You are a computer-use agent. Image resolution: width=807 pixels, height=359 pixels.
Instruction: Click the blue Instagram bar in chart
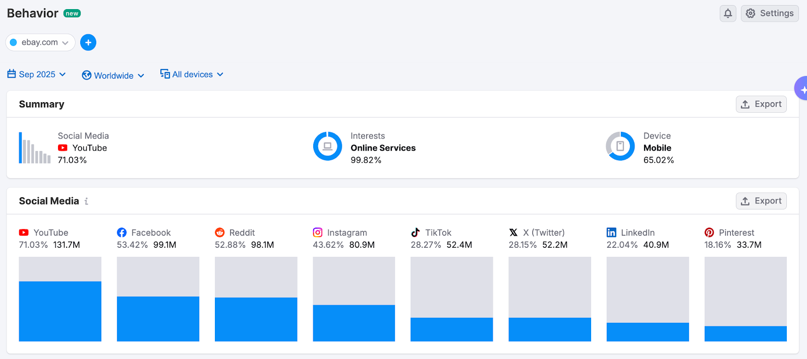(354, 323)
